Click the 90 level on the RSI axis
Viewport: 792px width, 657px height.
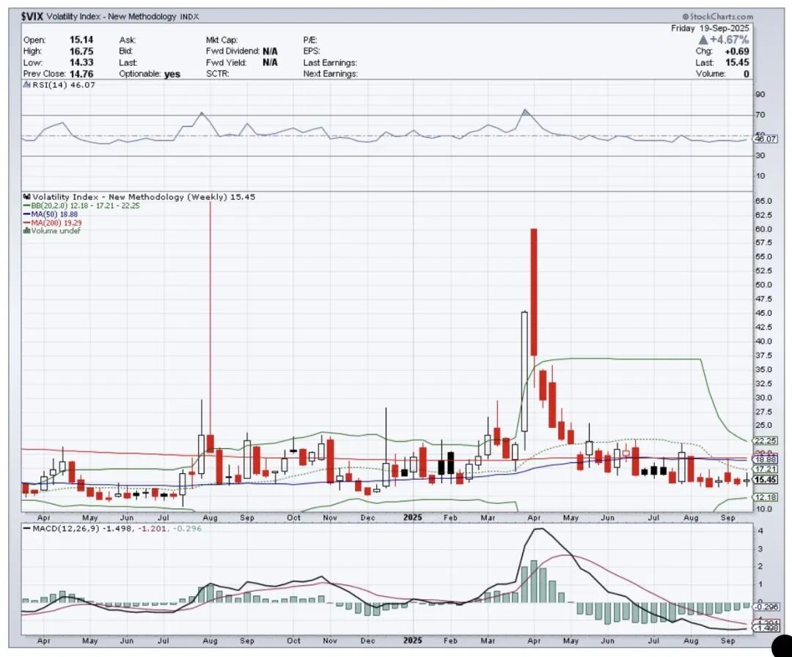click(x=760, y=94)
